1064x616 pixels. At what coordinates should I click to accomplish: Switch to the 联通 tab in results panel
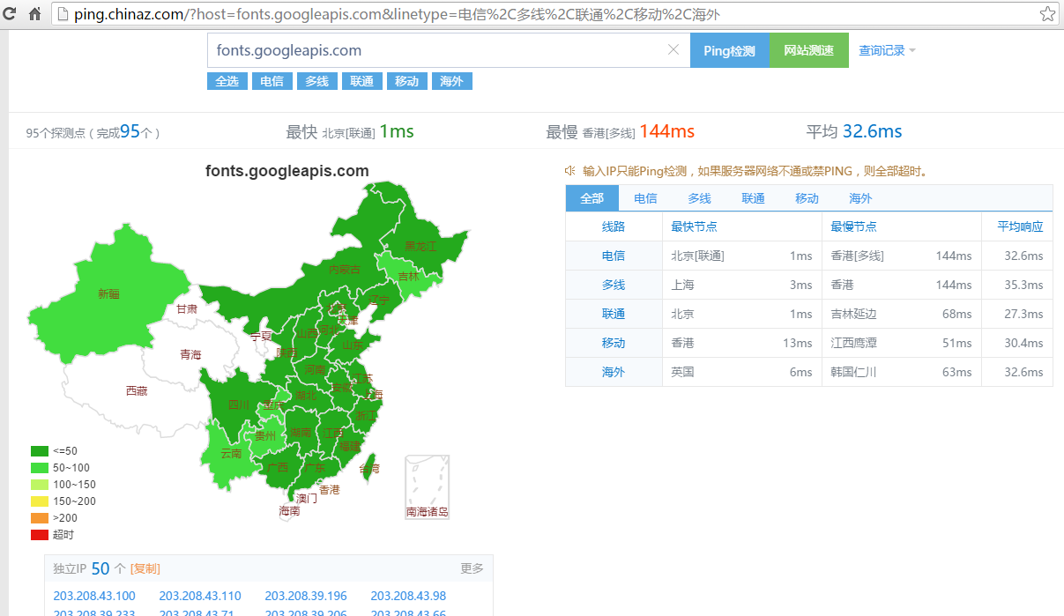point(753,198)
